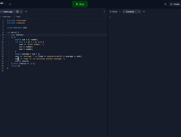Click the '#include <iostream>' code line
This screenshot has width=181, height=137.
tap(17, 20)
